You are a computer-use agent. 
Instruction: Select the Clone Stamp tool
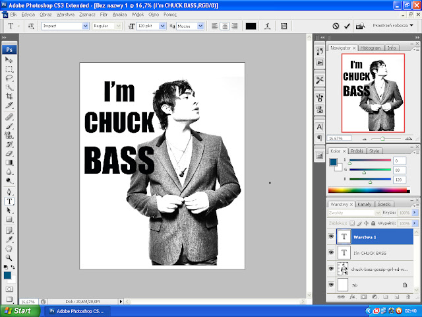9,135
